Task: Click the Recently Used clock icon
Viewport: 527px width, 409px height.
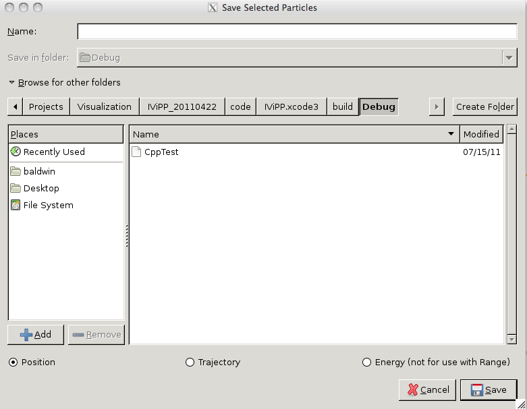Action: (16, 152)
